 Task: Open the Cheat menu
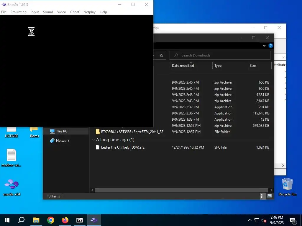pos(75,12)
